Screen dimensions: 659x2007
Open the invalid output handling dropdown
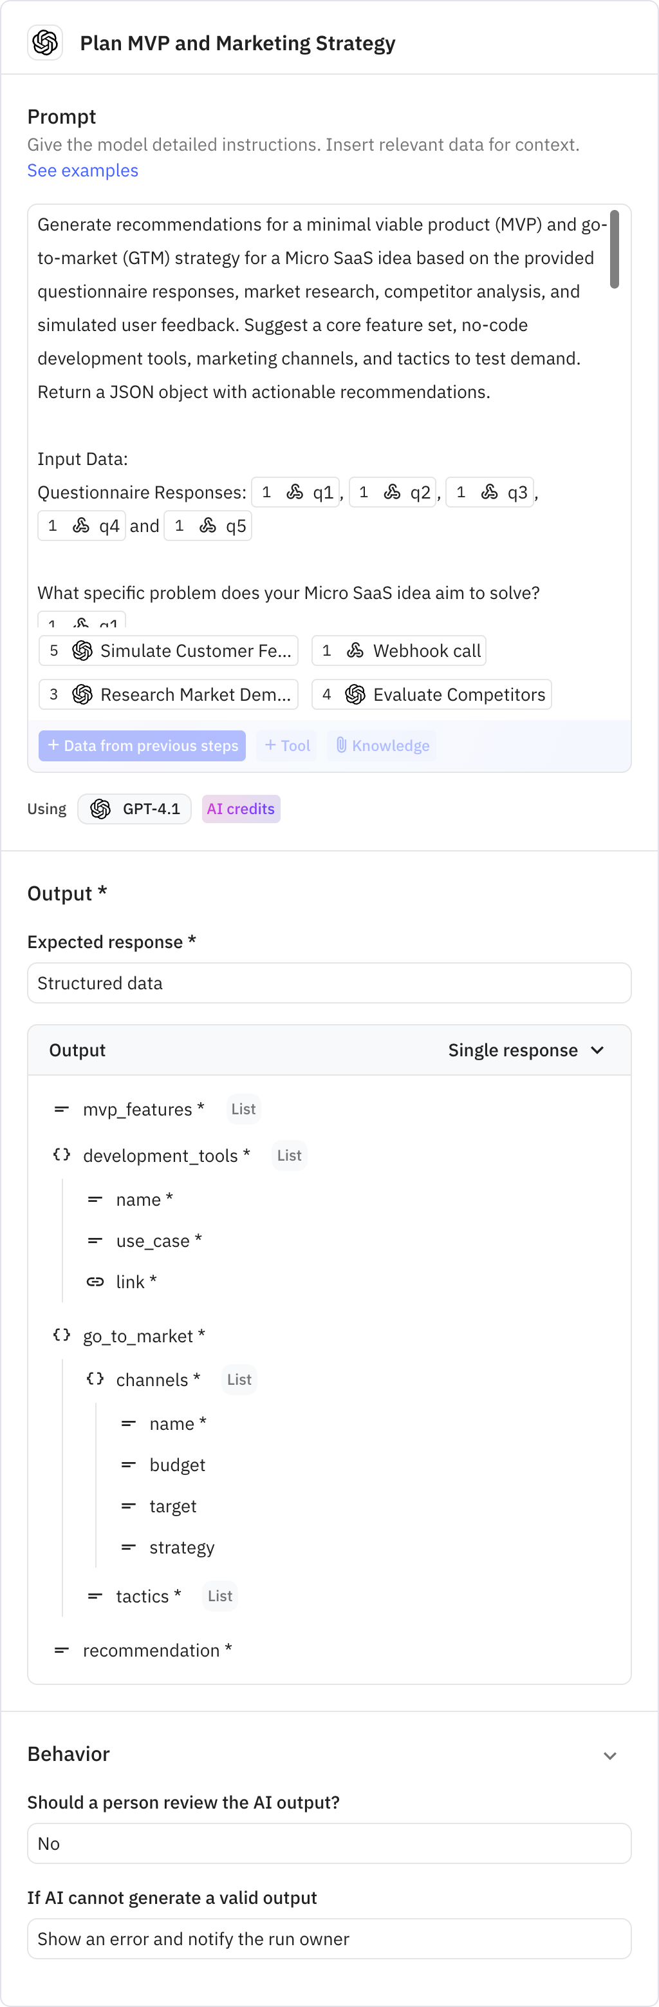(329, 1939)
